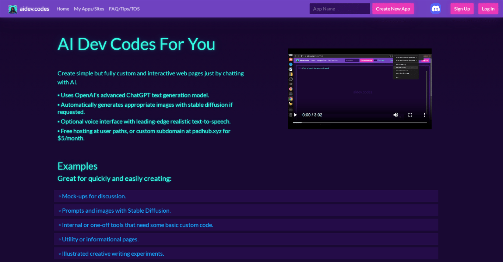The width and height of the screenshot is (503, 262).
Task: Select Prompts and images with Stable Diffusion row
Action: pos(246,210)
